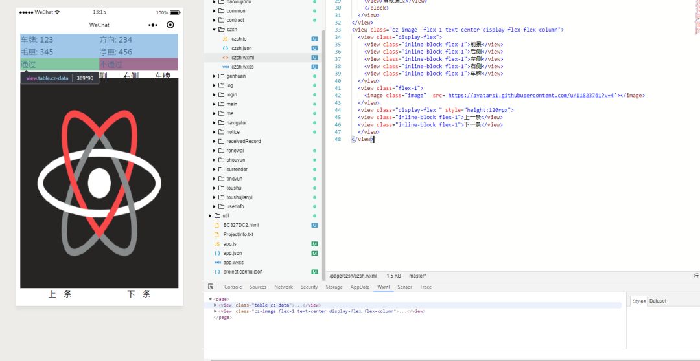
Task: Switch to the Dataset pane tab
Action: tap(658, 301)
